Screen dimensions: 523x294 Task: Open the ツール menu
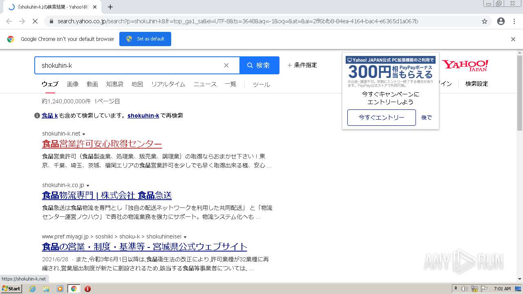point(261,85)
